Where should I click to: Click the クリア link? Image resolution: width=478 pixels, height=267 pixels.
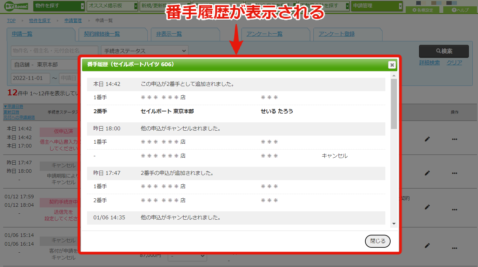[454, 63]
